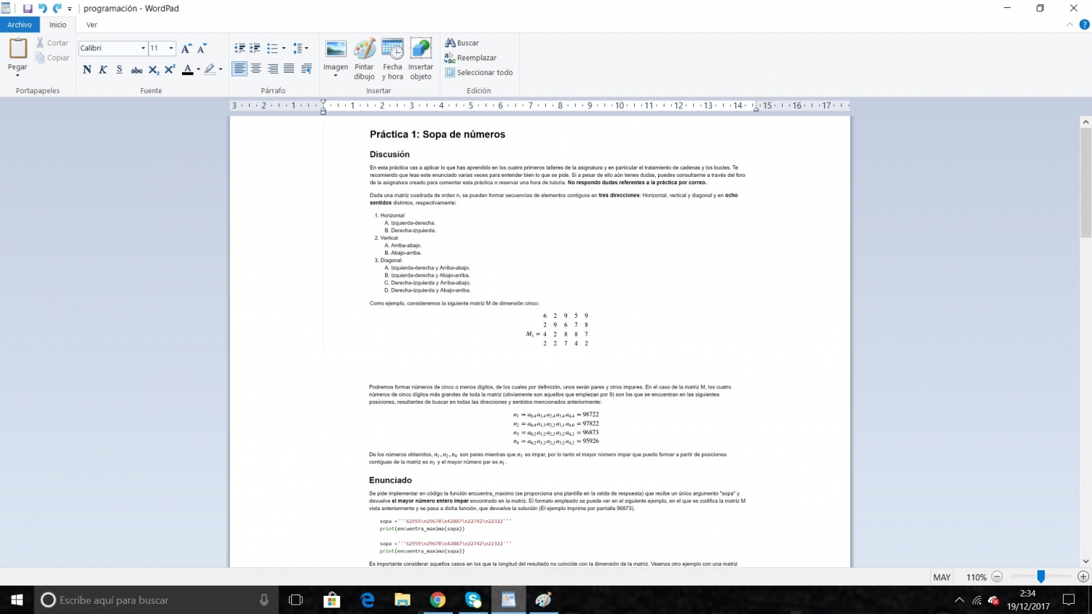Redo the last undone action
The image size is (1092, 614).
(58, 9)
